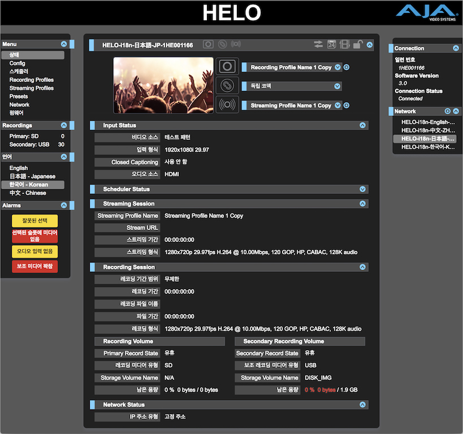Click the red 보조 미디어 꽉참 alarm
463x434 pixels.
(35, 266)
